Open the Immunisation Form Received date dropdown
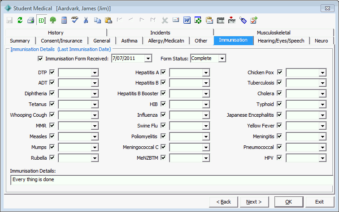Viewport: 339px width, 212px height. 148,59
